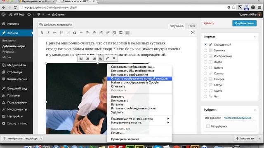This screenshot has width=264, height=148.
Task: Open download item dropdown arrow
Action: (42, 139)
